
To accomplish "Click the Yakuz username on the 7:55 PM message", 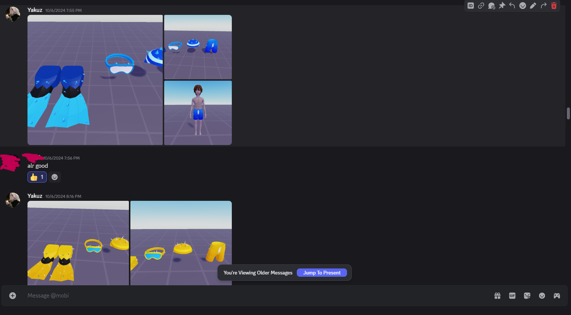I will click(35, 10).
